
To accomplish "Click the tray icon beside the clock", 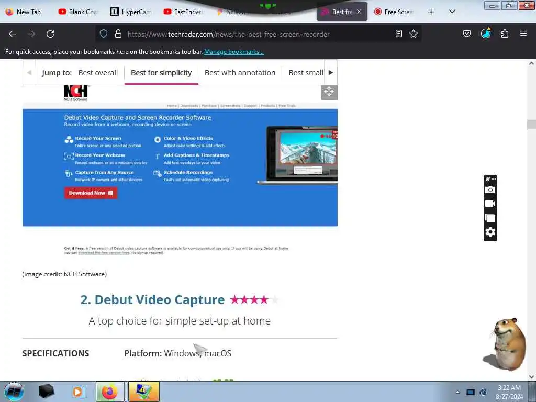I will tap(483, 392).
